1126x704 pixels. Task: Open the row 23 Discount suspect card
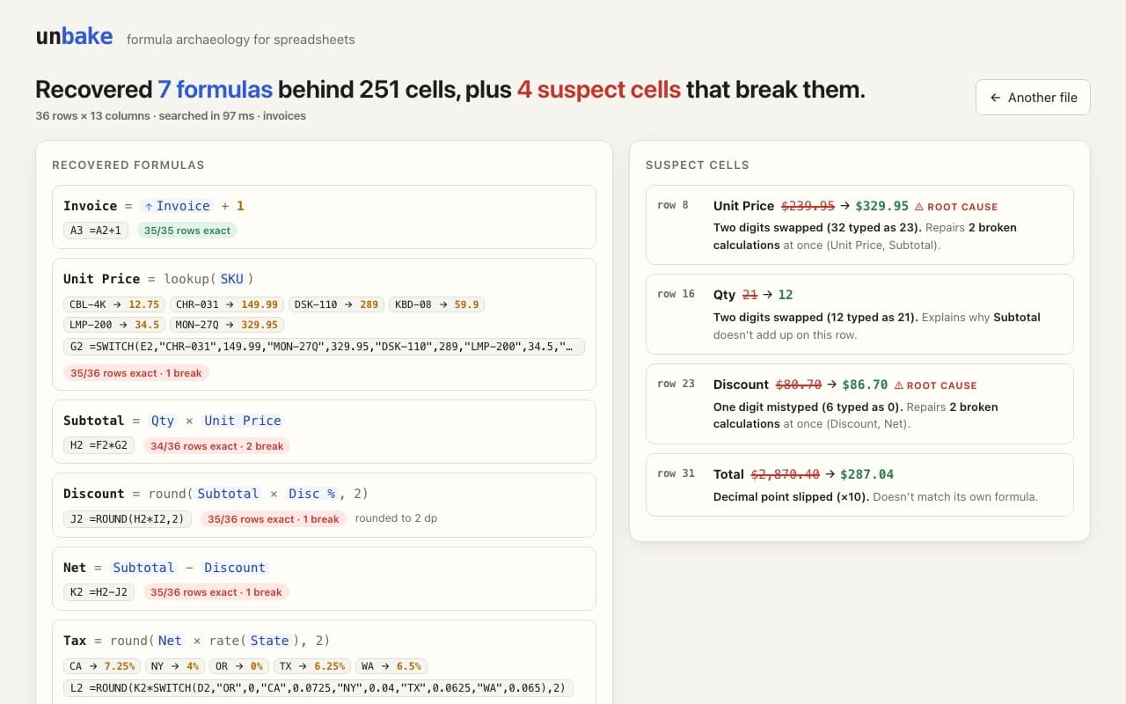tap(859, 404)
